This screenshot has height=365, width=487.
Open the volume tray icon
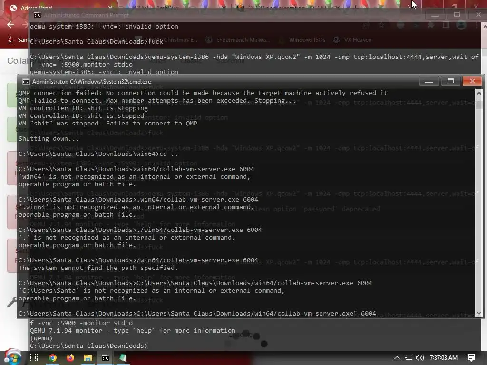(420, 358)
